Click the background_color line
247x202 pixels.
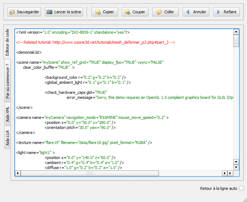click(x=85, y=77)
